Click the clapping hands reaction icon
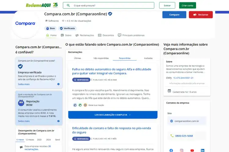 (80, 105)
